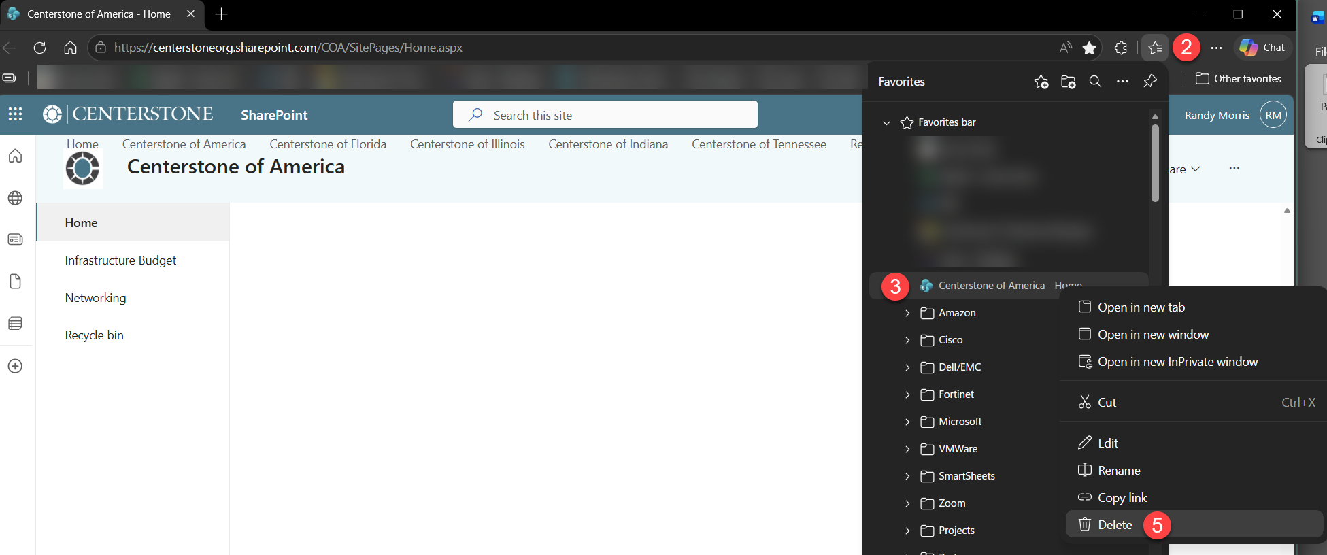Open the Extensions puzzle icon
This screenshot has width=1327, height=555.
pos(1121,48)
